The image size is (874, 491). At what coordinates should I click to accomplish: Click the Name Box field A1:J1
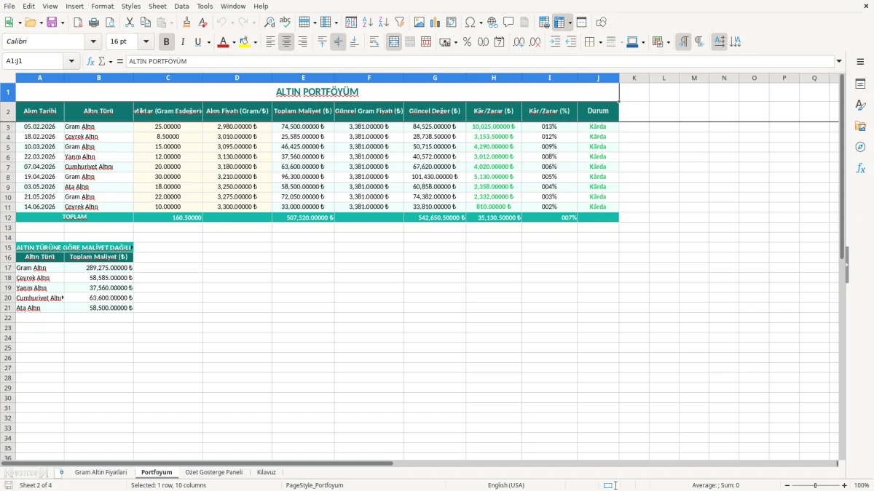(34, 61)
